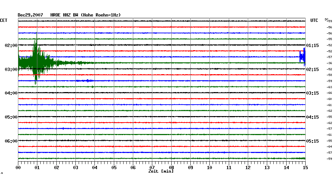Click the 02:15 UTC time label
The image size is (334, 177).
coord(312,69)
